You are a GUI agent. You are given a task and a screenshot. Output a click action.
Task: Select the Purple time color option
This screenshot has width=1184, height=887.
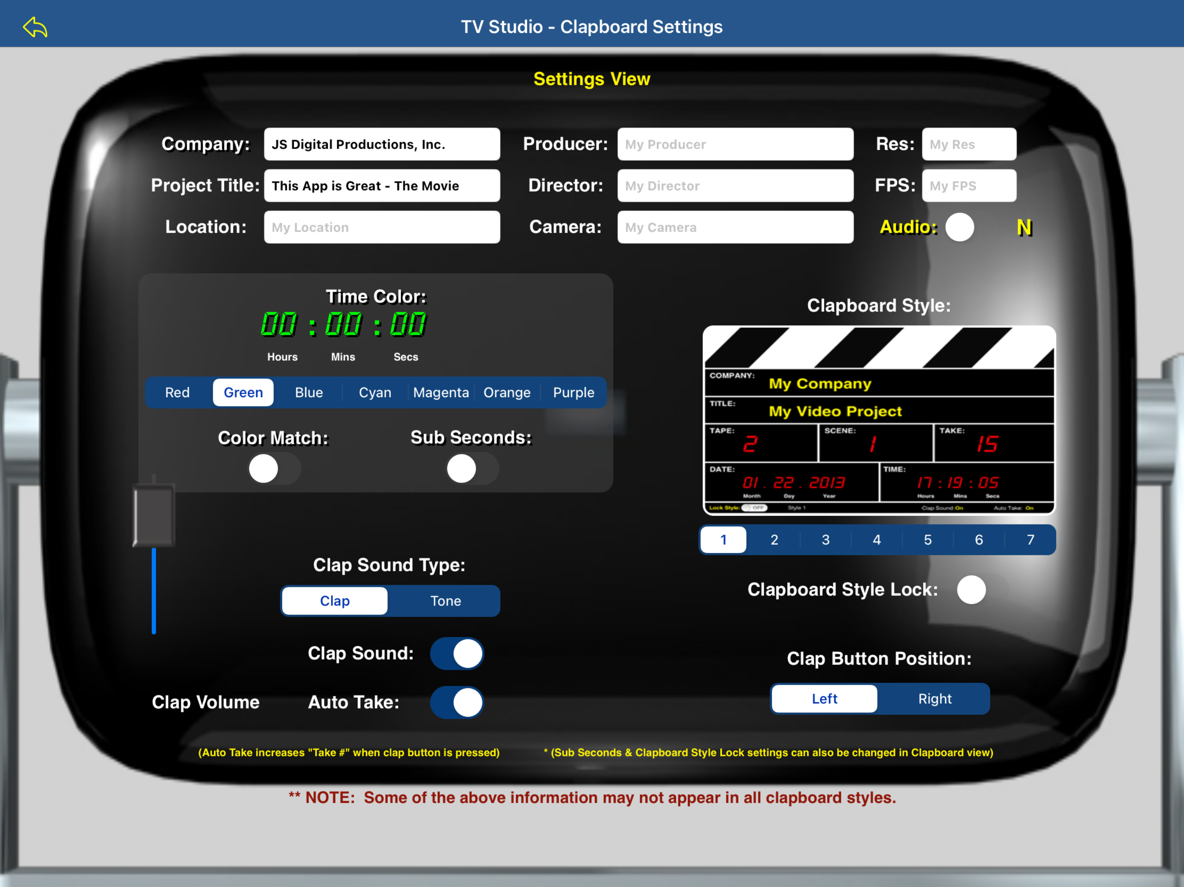pyautogui.click(x=573, y=392)
